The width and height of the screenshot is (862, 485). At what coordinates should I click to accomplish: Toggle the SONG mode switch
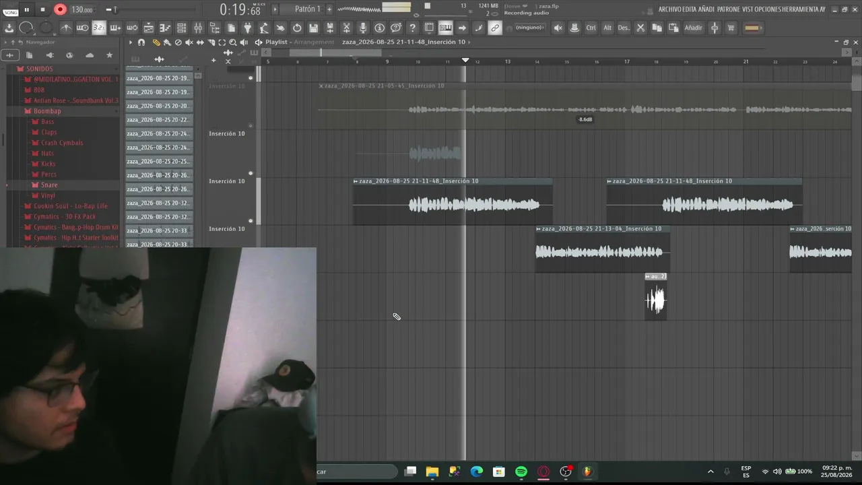click(x=10, y=12)
